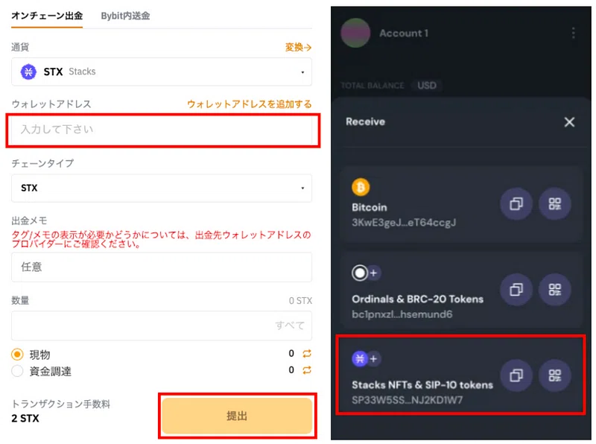The image size is (596, 444).
Task: Click the Account 1 avatar in wallet
Action: pos(355,33)
